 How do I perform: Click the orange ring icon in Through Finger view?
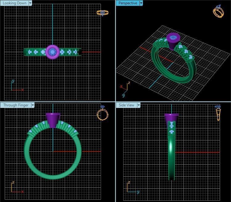click(x=103, y=113)
